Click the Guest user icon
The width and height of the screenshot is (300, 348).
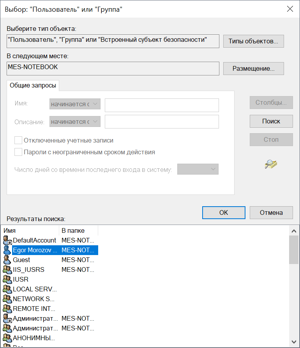[x=7, y=260]
